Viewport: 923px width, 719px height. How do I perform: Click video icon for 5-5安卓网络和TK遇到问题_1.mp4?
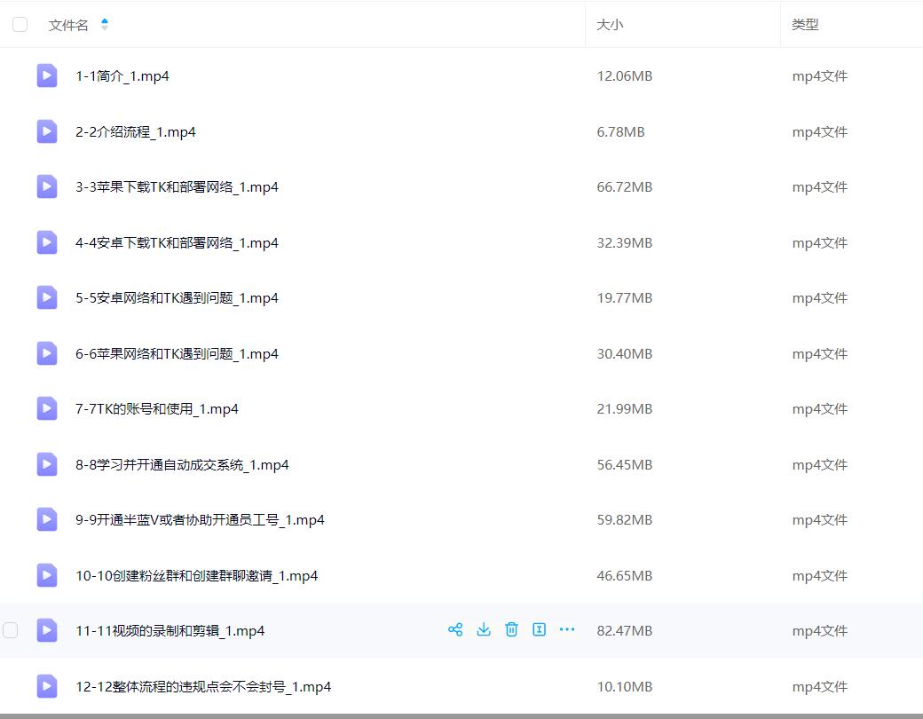click(x=47, y=298)
